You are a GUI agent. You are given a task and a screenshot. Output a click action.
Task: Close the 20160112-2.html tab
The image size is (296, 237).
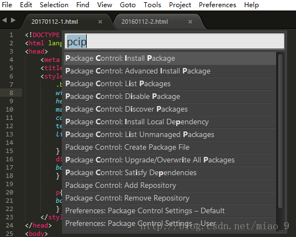click(191, 22)
